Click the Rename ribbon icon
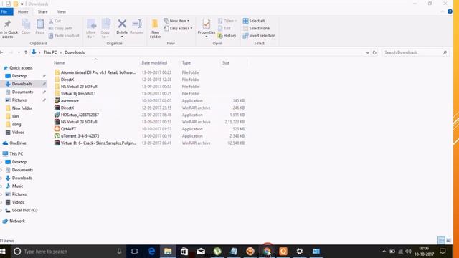This screenshot has height=258, width=459. coord(137,27)
